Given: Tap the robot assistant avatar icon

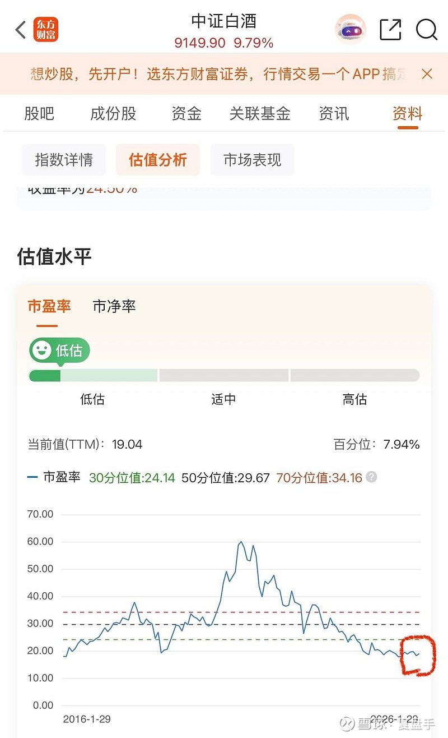Looking at the screenshot, I should point(350,30).
